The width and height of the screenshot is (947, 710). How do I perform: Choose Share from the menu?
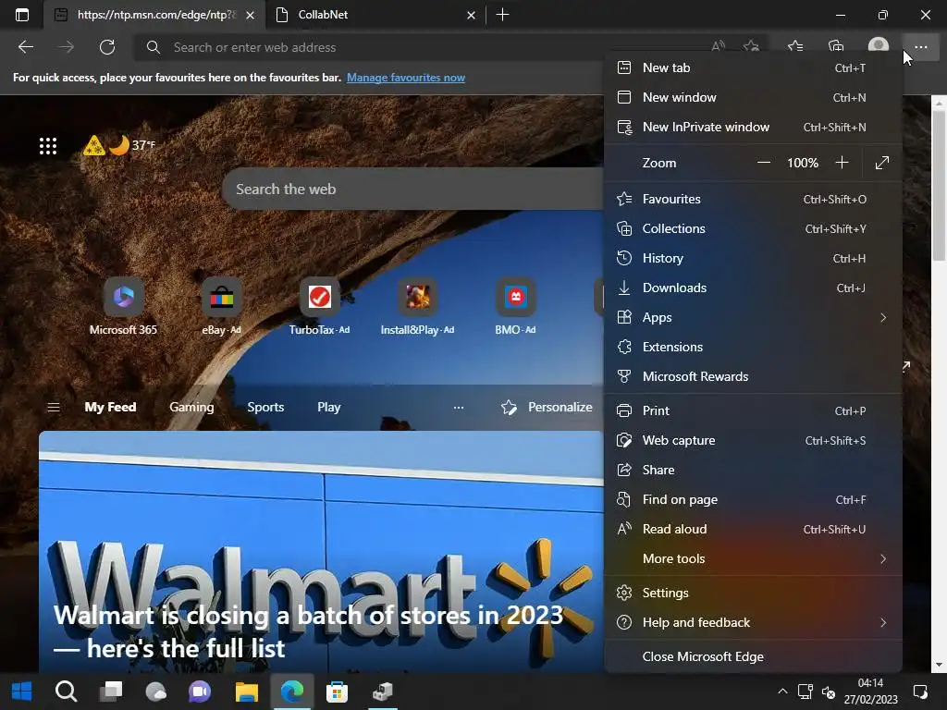753,470
